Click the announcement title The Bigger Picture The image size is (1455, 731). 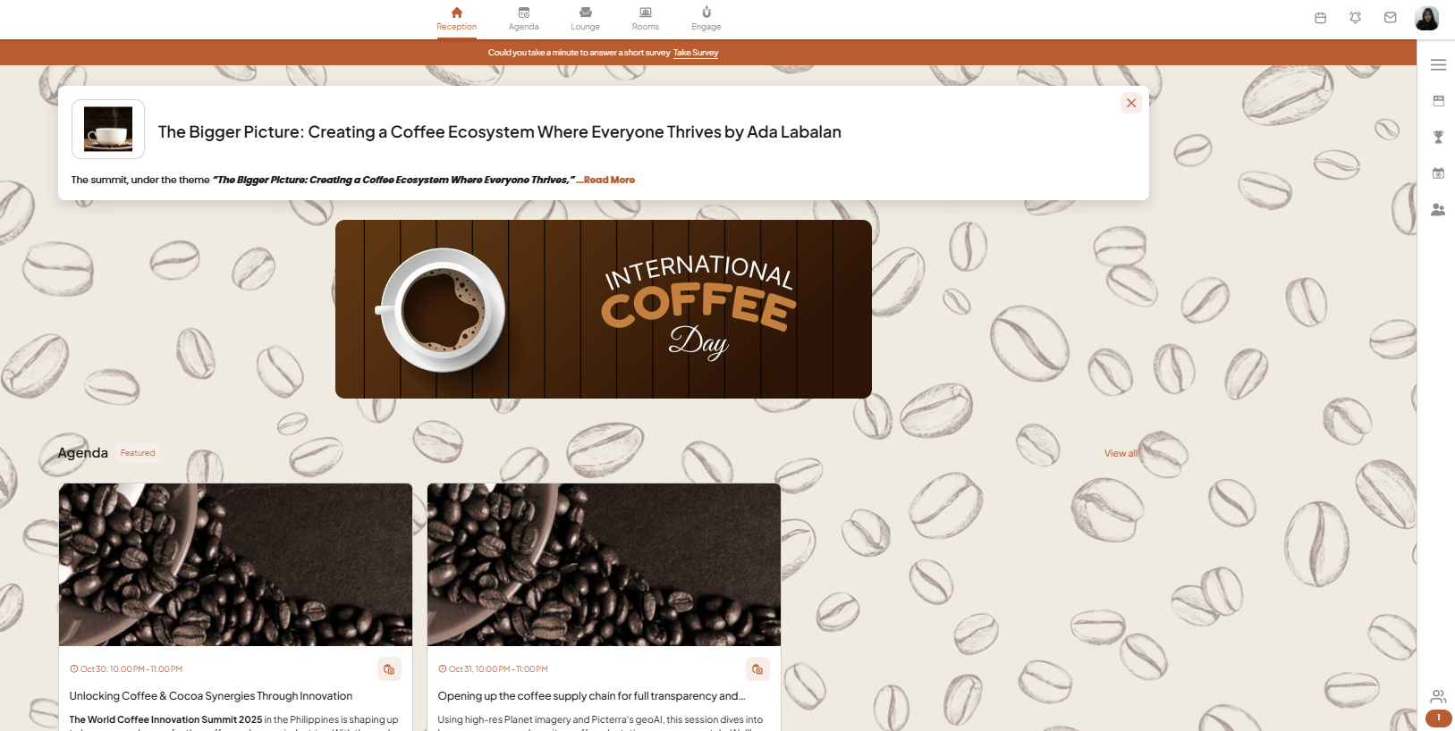click(x=500, y=132)
